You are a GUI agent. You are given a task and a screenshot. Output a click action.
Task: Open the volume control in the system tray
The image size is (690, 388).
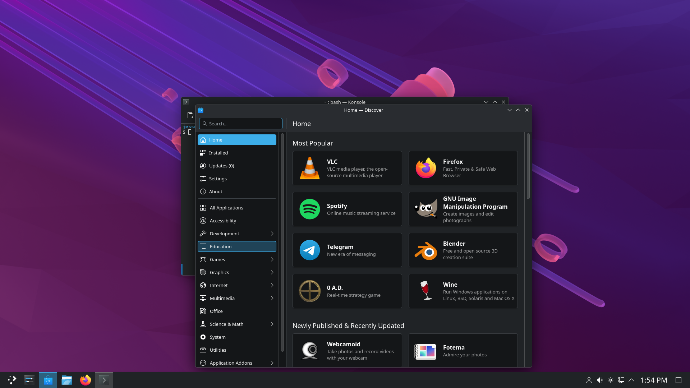(x=599, y=380)
